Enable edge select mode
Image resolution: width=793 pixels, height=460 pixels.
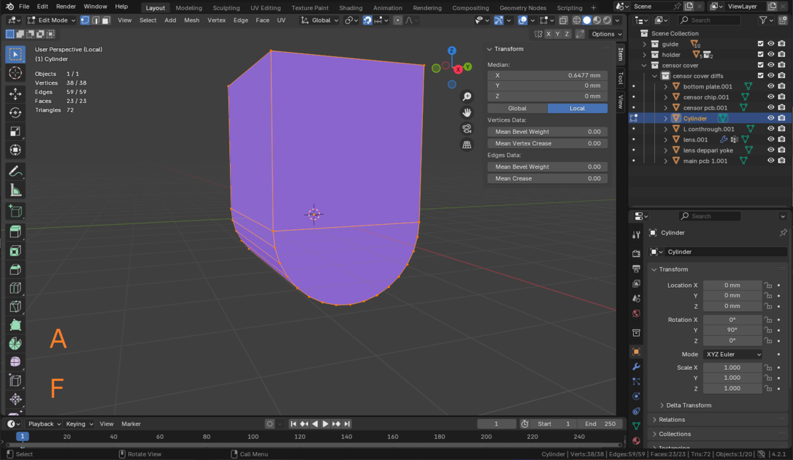[95, 20]
